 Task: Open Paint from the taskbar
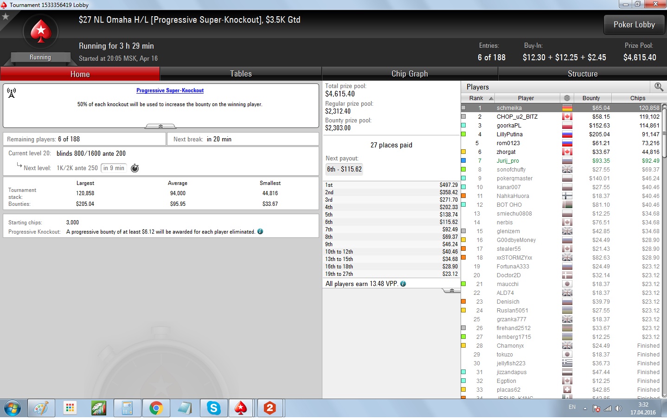tap(41, 408)
